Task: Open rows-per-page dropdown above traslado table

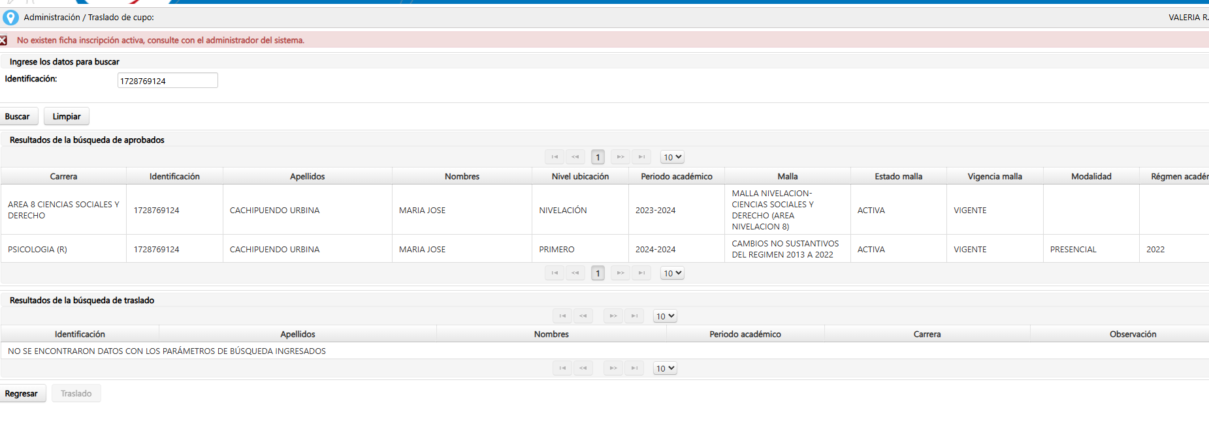Action: [665, 316]
